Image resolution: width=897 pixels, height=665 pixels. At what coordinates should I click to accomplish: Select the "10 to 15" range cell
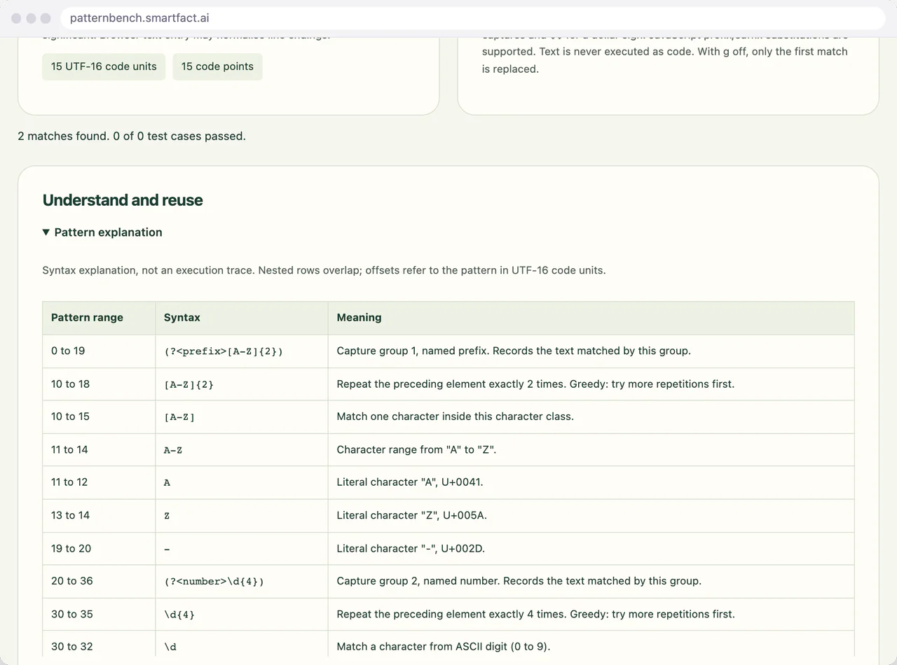[99, 416]
